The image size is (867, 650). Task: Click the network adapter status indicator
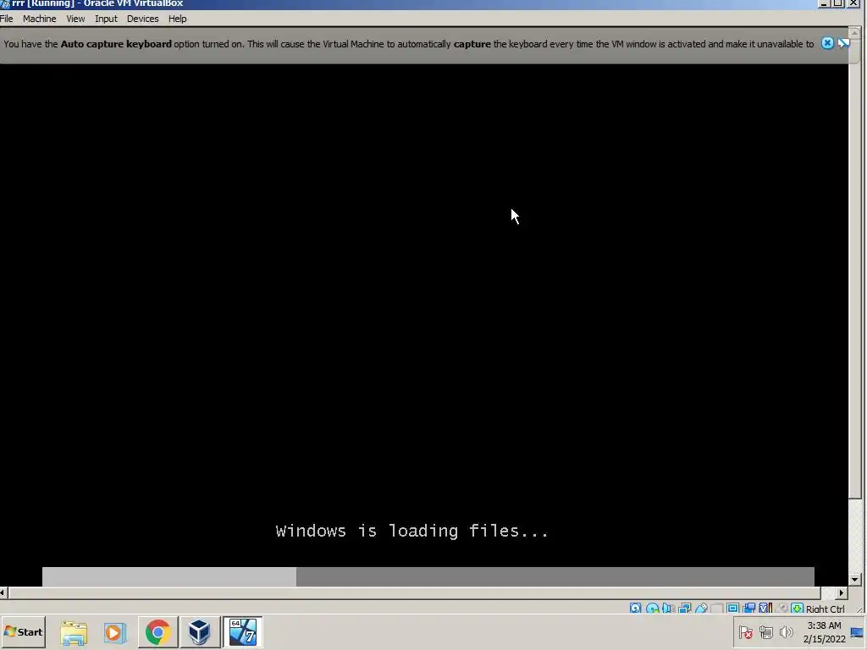pyautogui.click(x=684, y=608)
